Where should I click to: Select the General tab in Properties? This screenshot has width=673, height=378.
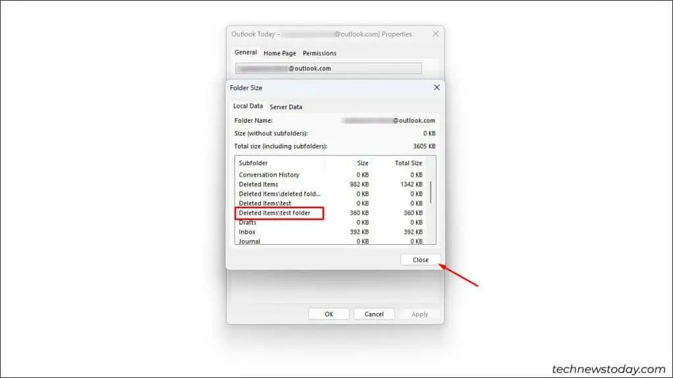(x=244, y=52)
